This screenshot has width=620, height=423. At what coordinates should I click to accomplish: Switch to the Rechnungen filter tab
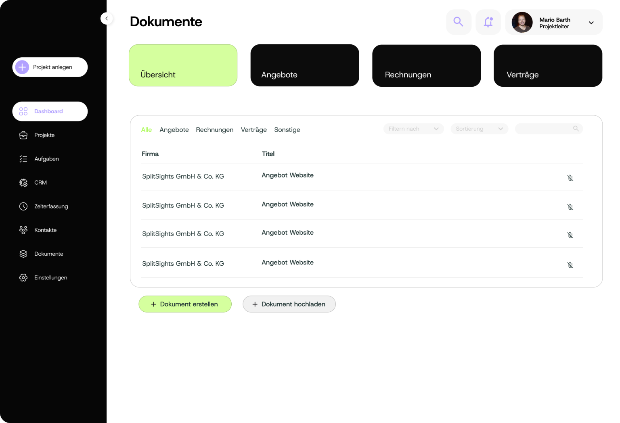pos(214,130)
